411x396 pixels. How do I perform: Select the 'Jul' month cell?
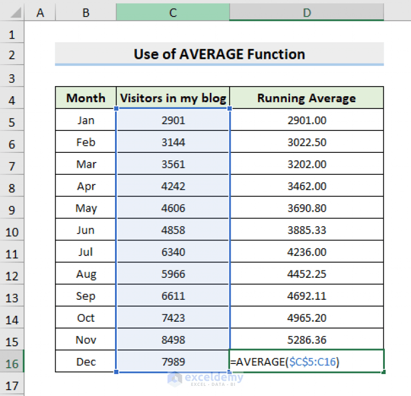(x=86, y=252)
